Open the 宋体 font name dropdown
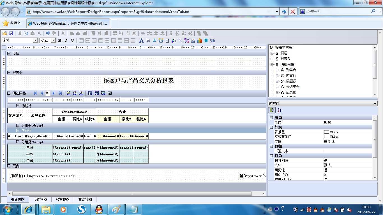This screenshot has height=215, width=383. pyautogui.click(x=35, y=41)
